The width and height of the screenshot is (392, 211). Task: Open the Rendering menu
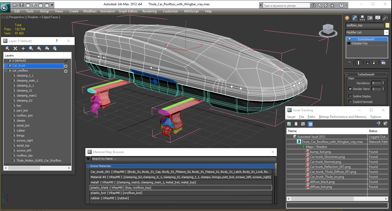[x=149, y=11]
